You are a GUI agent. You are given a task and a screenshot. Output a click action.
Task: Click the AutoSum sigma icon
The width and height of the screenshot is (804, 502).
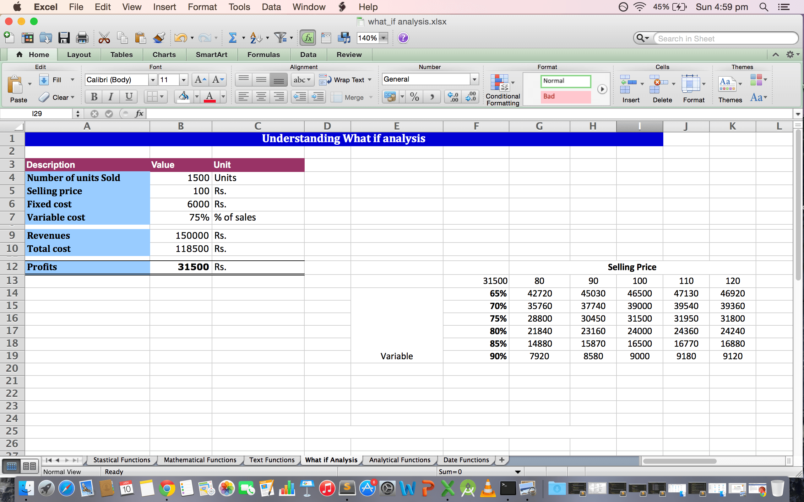click(x=233, y=38)
